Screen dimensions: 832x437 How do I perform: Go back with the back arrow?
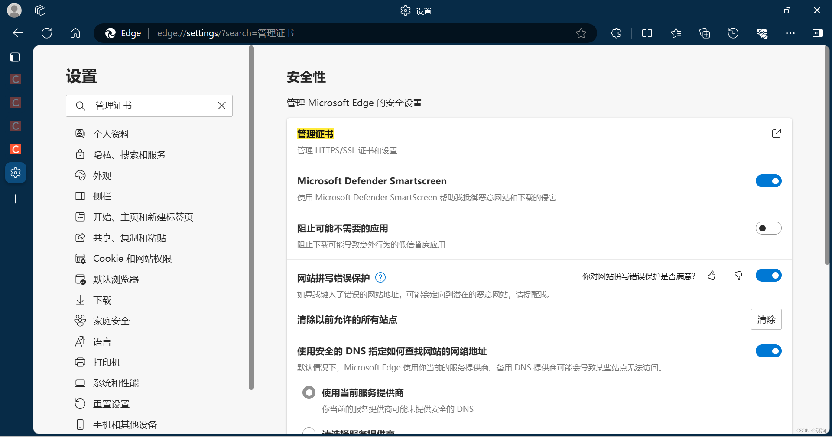[18, 33]
